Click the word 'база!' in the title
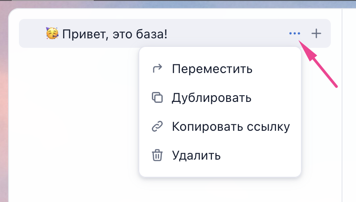 (152, 34)
